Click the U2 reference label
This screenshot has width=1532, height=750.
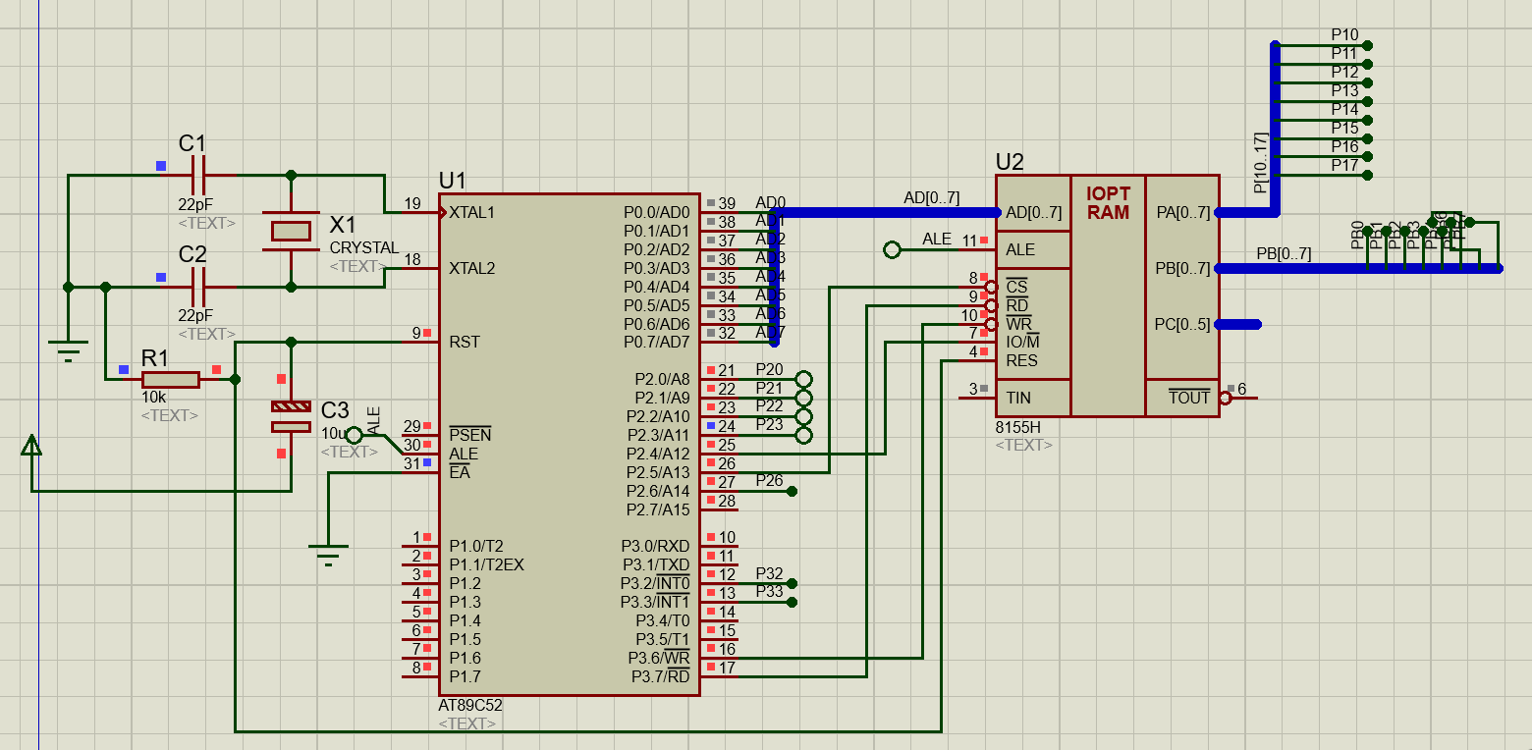(x=1010, y=162)
